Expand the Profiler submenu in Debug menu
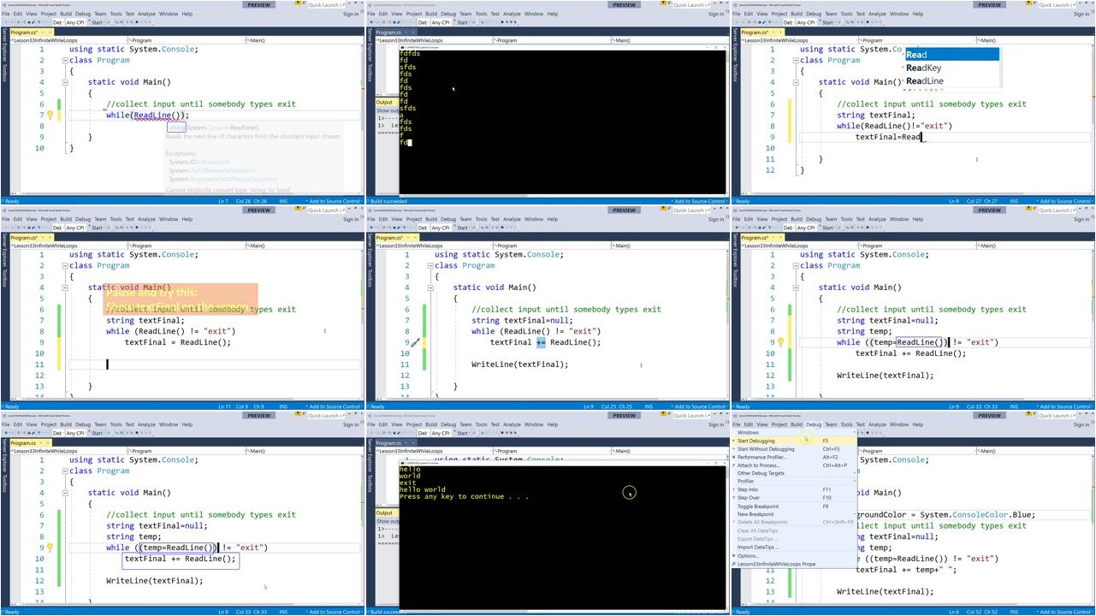 pos(796,482)
